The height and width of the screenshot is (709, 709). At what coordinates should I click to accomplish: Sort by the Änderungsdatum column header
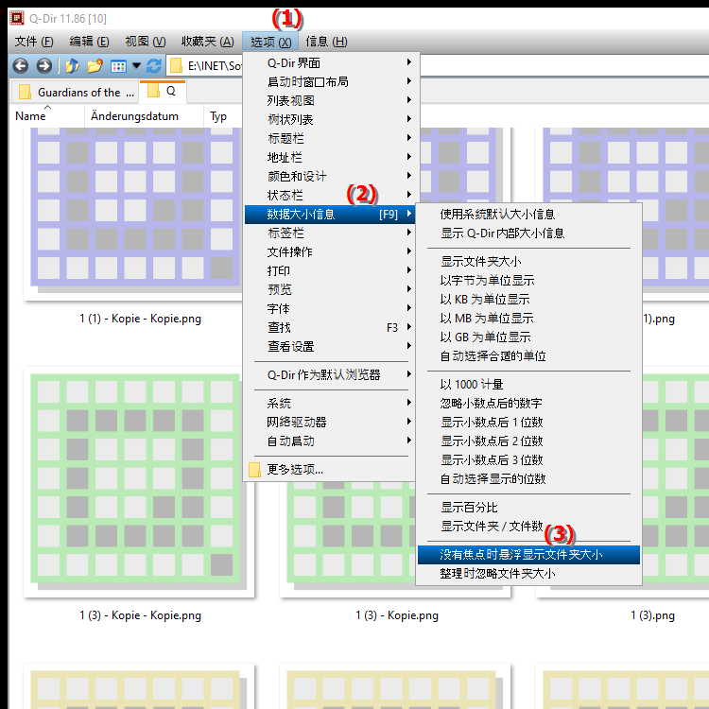point(144,116)
